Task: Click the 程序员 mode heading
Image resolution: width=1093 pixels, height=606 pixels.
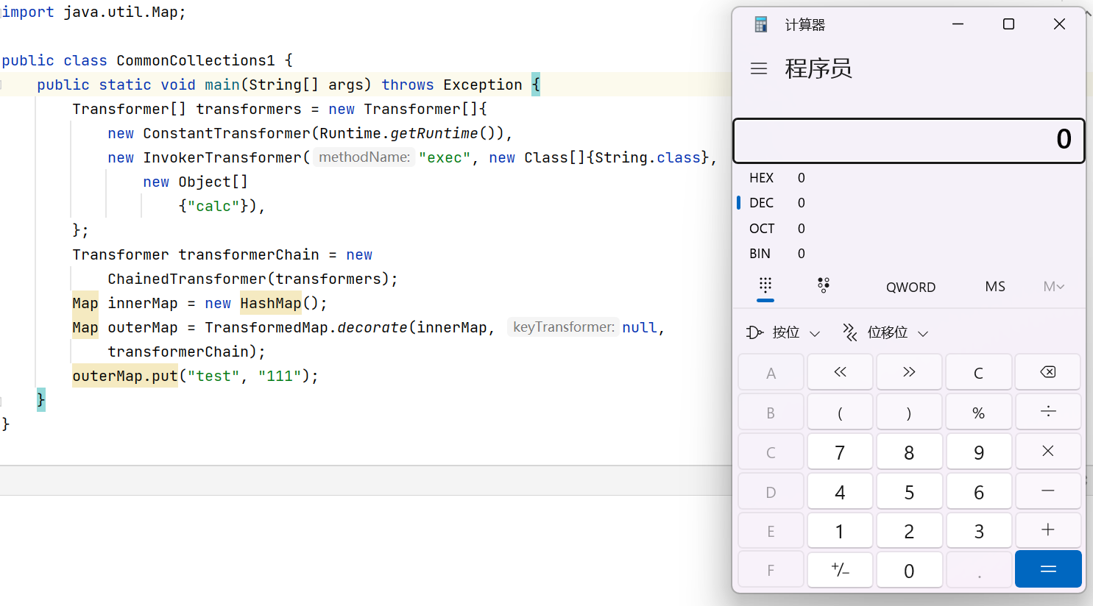Action: click(818, 69)
